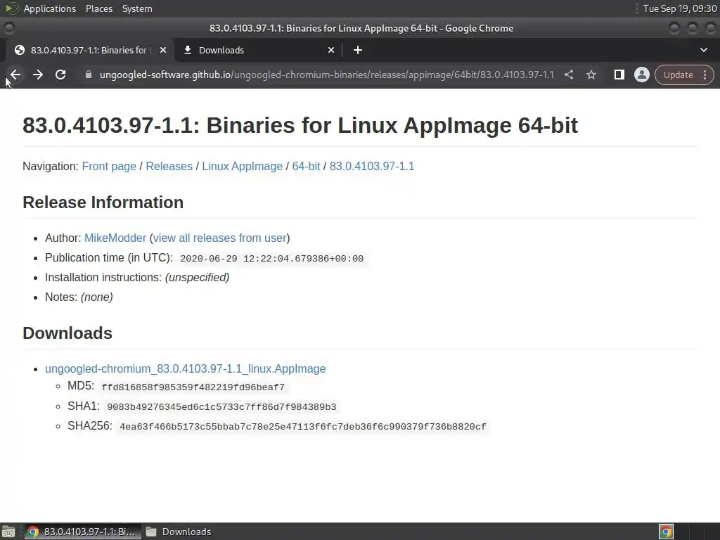The height and width of the screenshot is (540, 720).
Task: Switch to Downloads folder window in taskbar
Action: pyautogui.click(x=179, y=532)
